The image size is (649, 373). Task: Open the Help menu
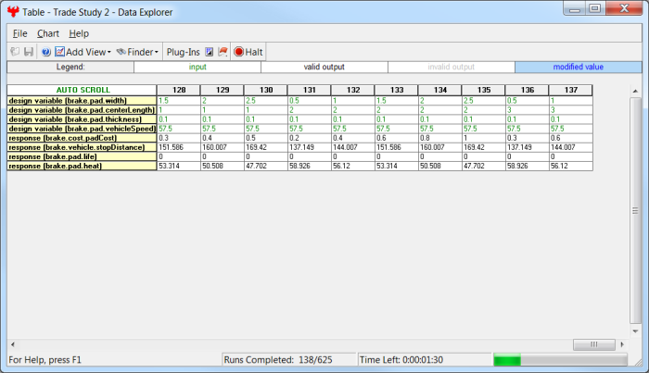coord(79,33)
